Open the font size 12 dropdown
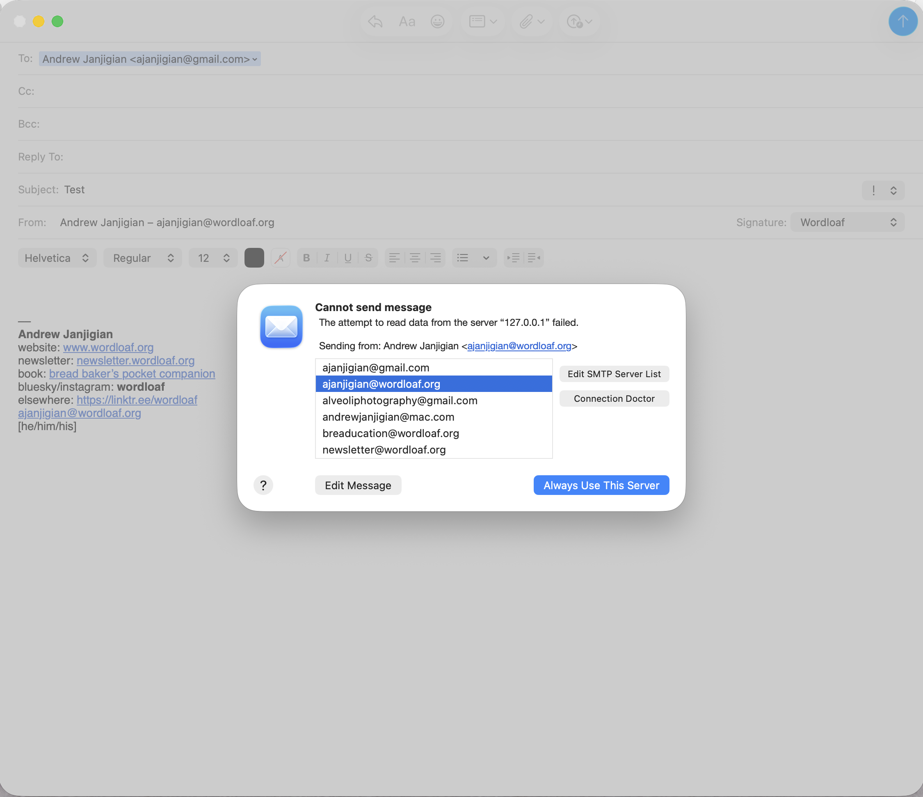 click(x=213, y=258)
